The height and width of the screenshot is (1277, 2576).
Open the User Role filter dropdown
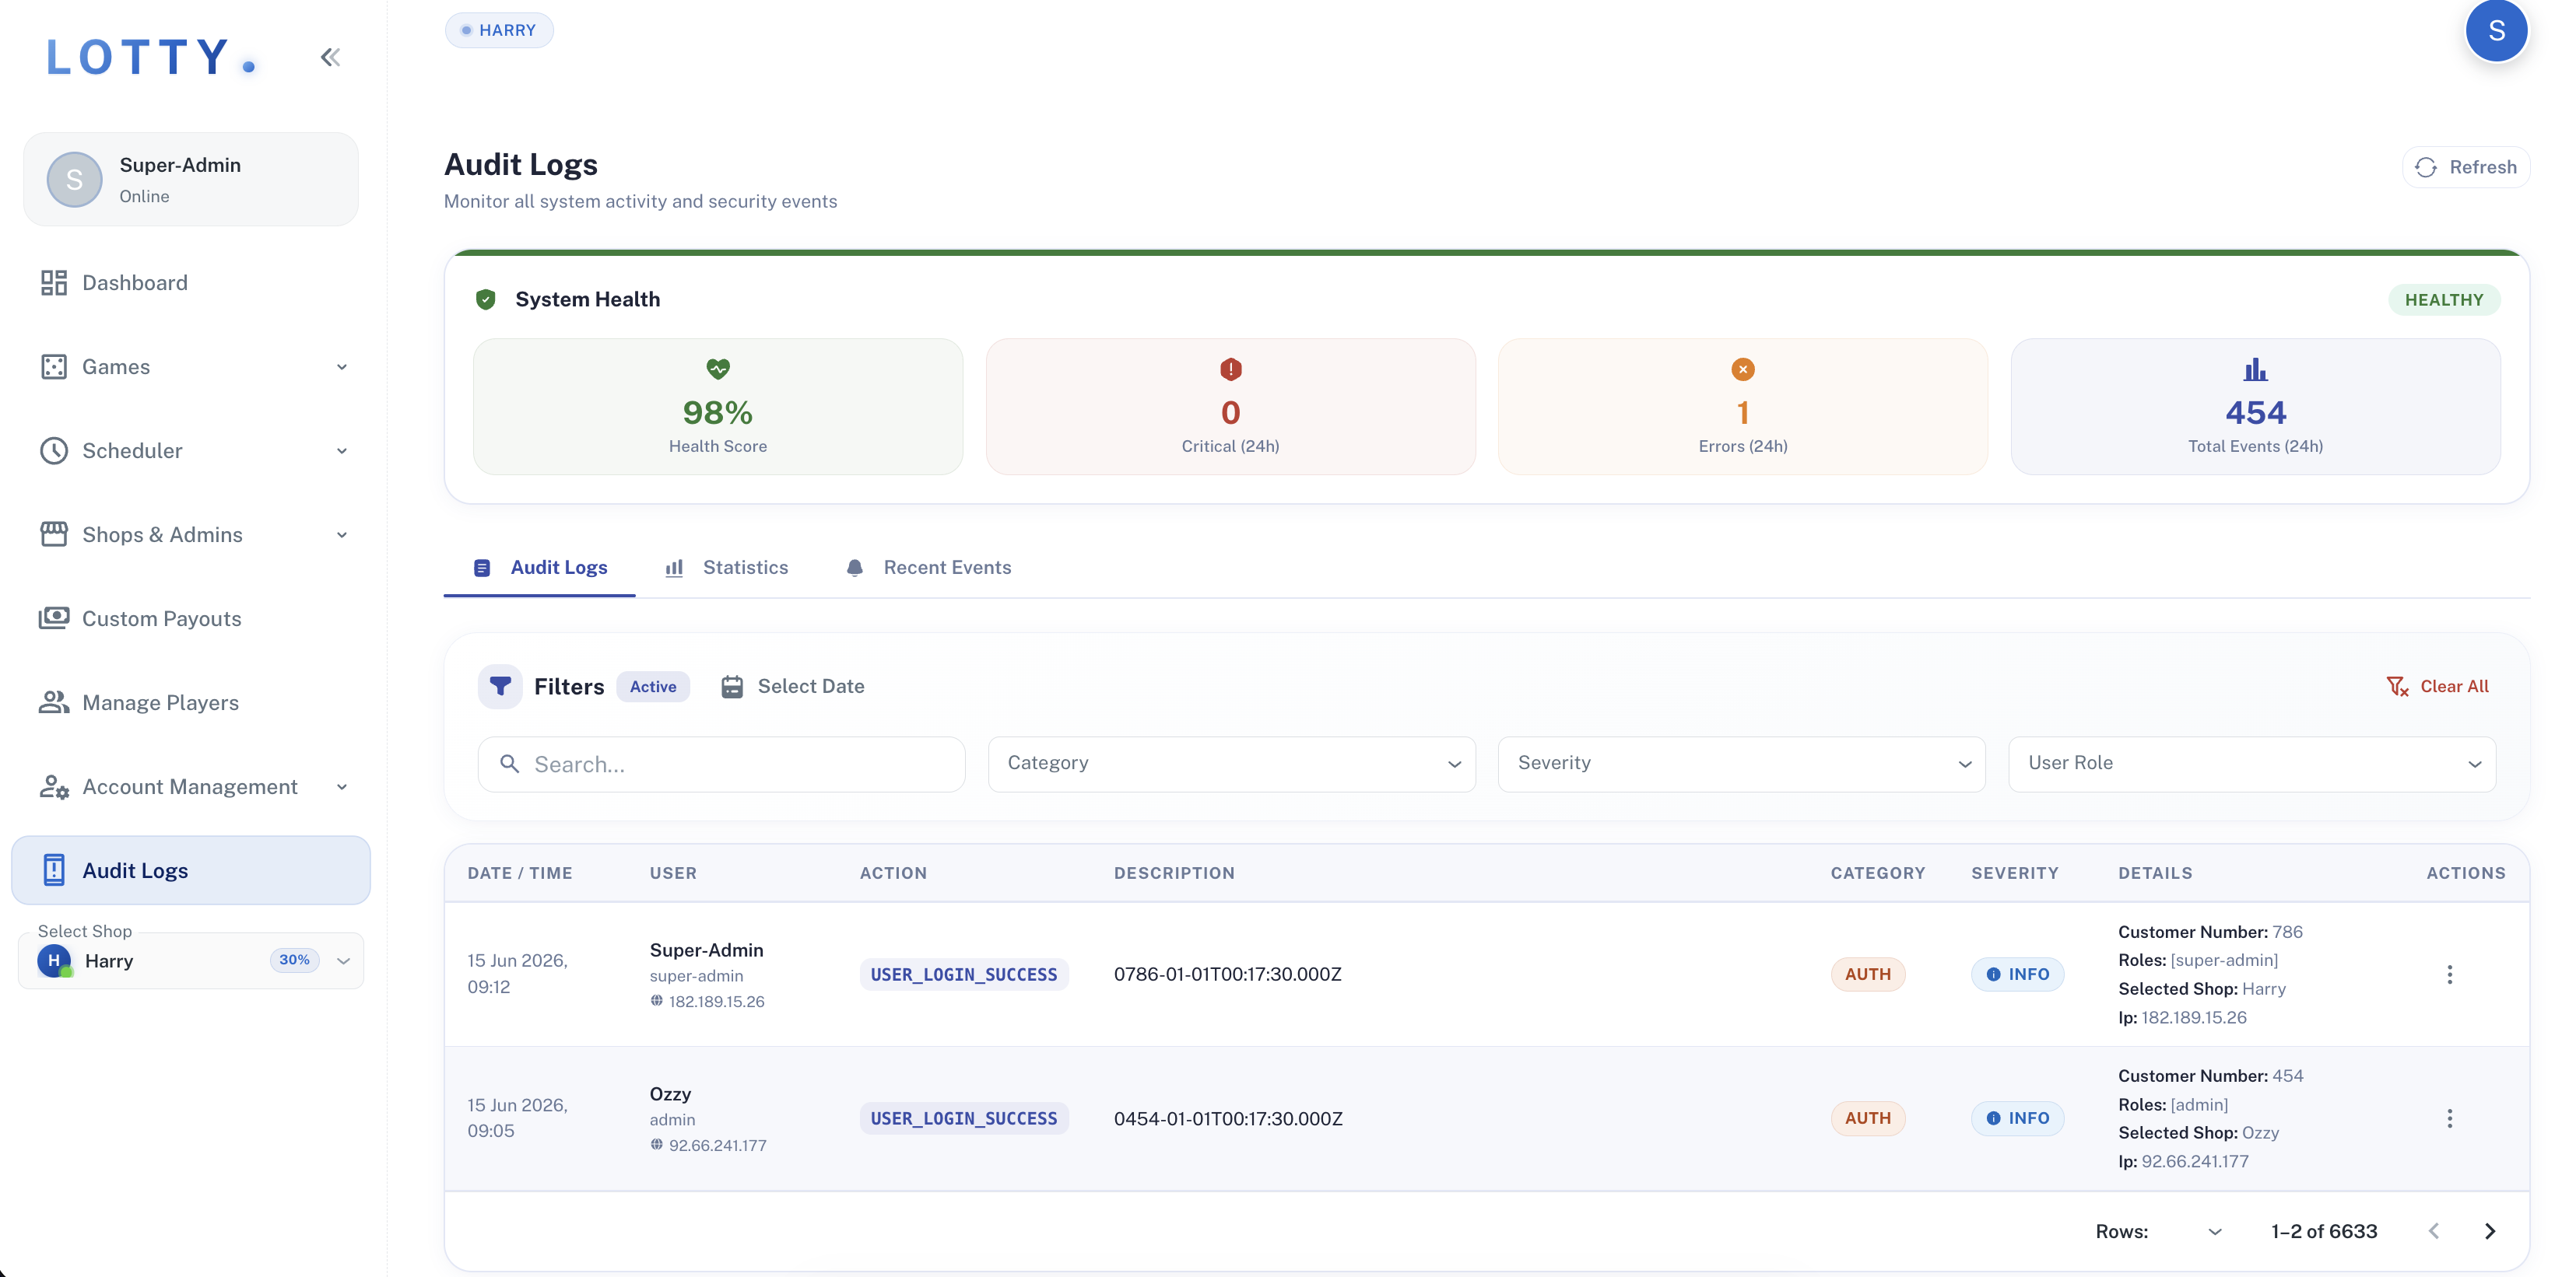(x=2252, y=764)
